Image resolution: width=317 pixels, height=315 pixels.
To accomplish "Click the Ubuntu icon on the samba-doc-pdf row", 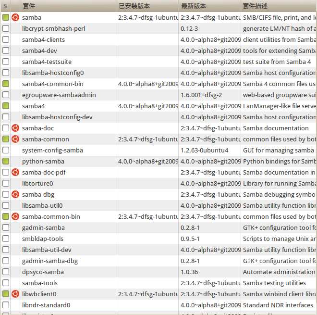I will pyautogui.click(x=15, y=172).
